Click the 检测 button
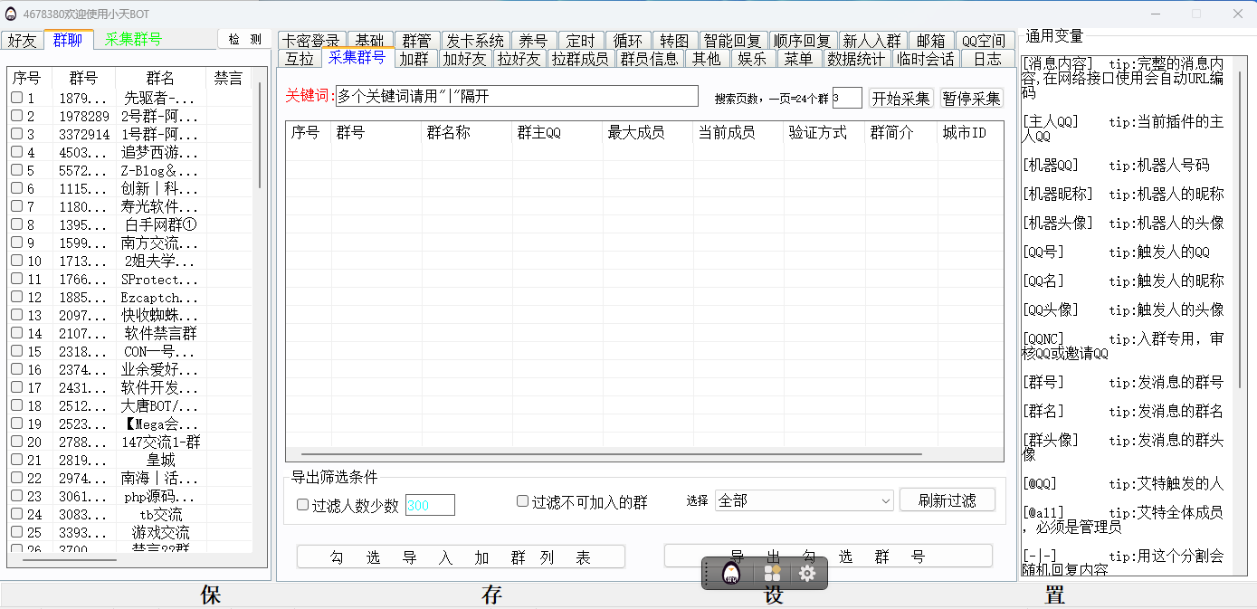1257x609 pixels. point(244,39)
